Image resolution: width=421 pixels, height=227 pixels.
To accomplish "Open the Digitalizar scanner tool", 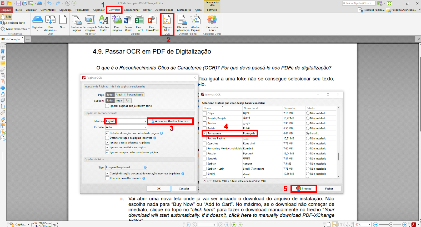I will point(38,22).
